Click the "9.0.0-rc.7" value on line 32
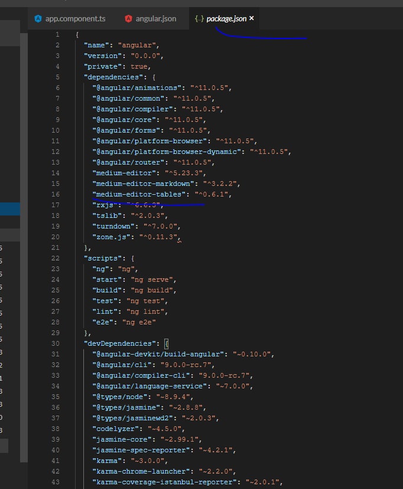The height and width of the screenshot is (489, 403). [186, 365]
